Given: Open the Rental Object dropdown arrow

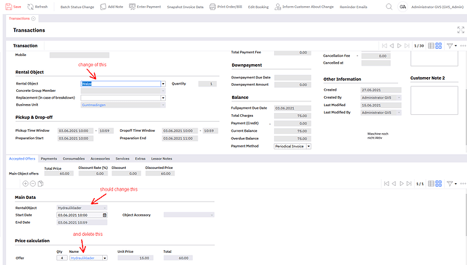Looking at the screenshot, I should [x=163, y=84].
